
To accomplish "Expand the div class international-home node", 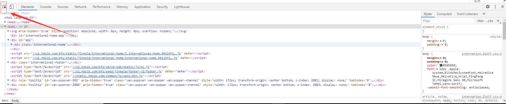I will tap(11, 44).
